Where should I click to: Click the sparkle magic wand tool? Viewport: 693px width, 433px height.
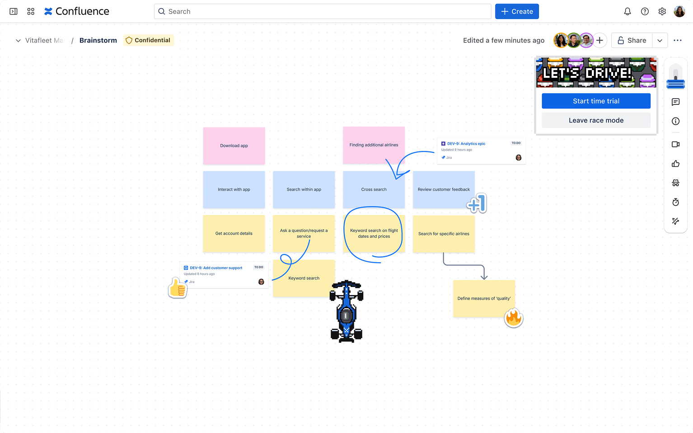point(675,221)
